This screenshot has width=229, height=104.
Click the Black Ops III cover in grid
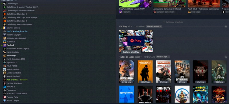(x=145, y=94)
